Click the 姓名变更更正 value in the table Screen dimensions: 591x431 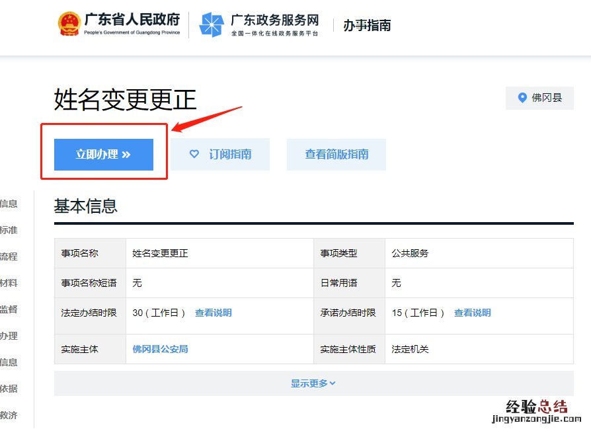160,253
